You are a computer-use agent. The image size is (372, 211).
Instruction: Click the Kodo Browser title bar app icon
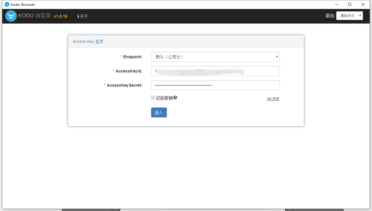coord(7,4)
